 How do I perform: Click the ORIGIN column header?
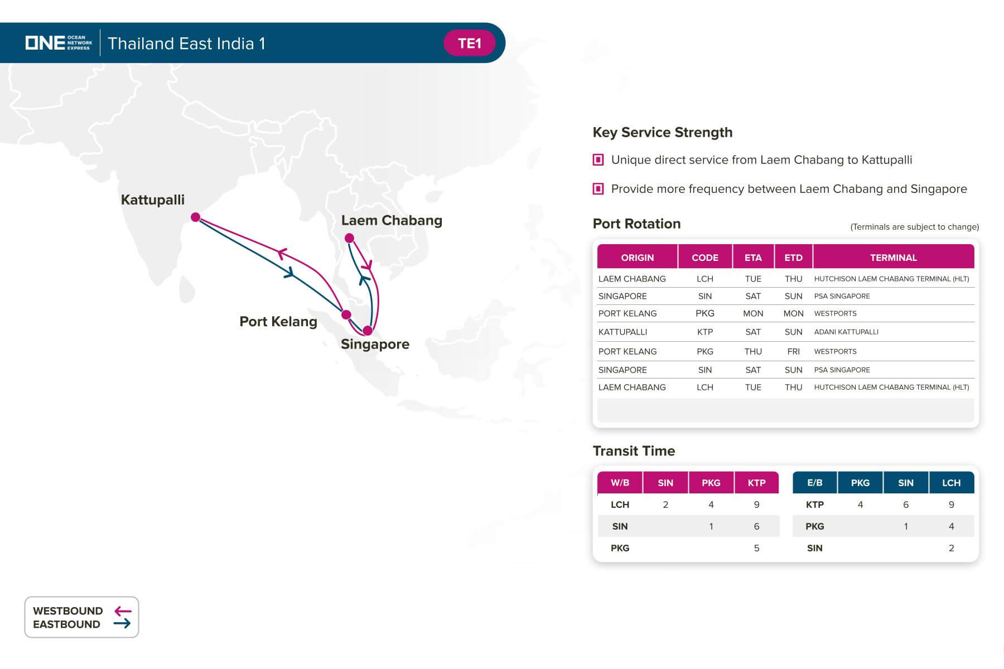point(637,257)
